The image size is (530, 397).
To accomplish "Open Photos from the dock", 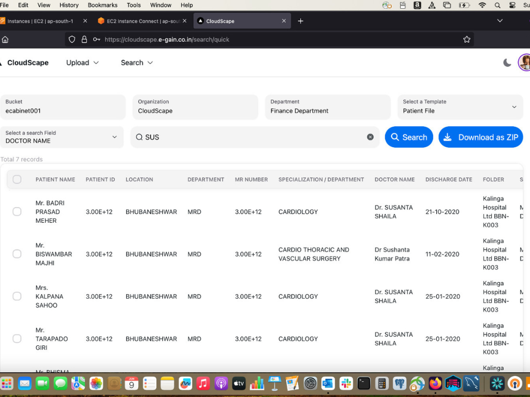I will coord(96,384).
